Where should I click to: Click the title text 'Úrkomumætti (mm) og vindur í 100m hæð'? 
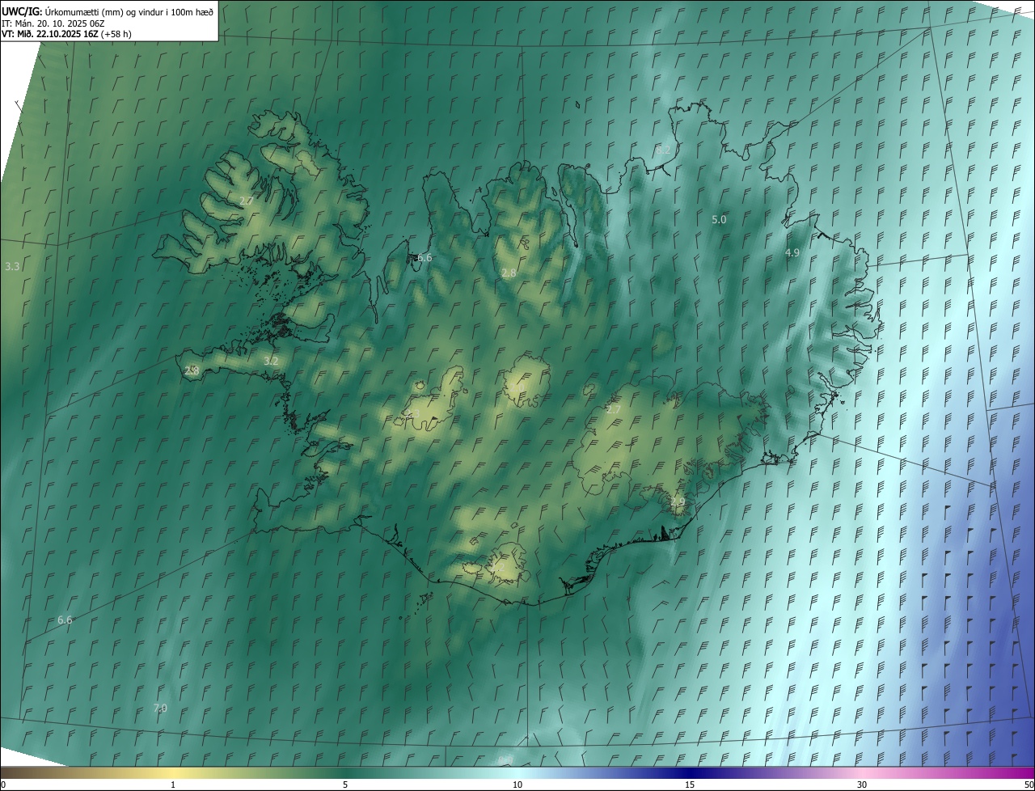click(129, 11)
